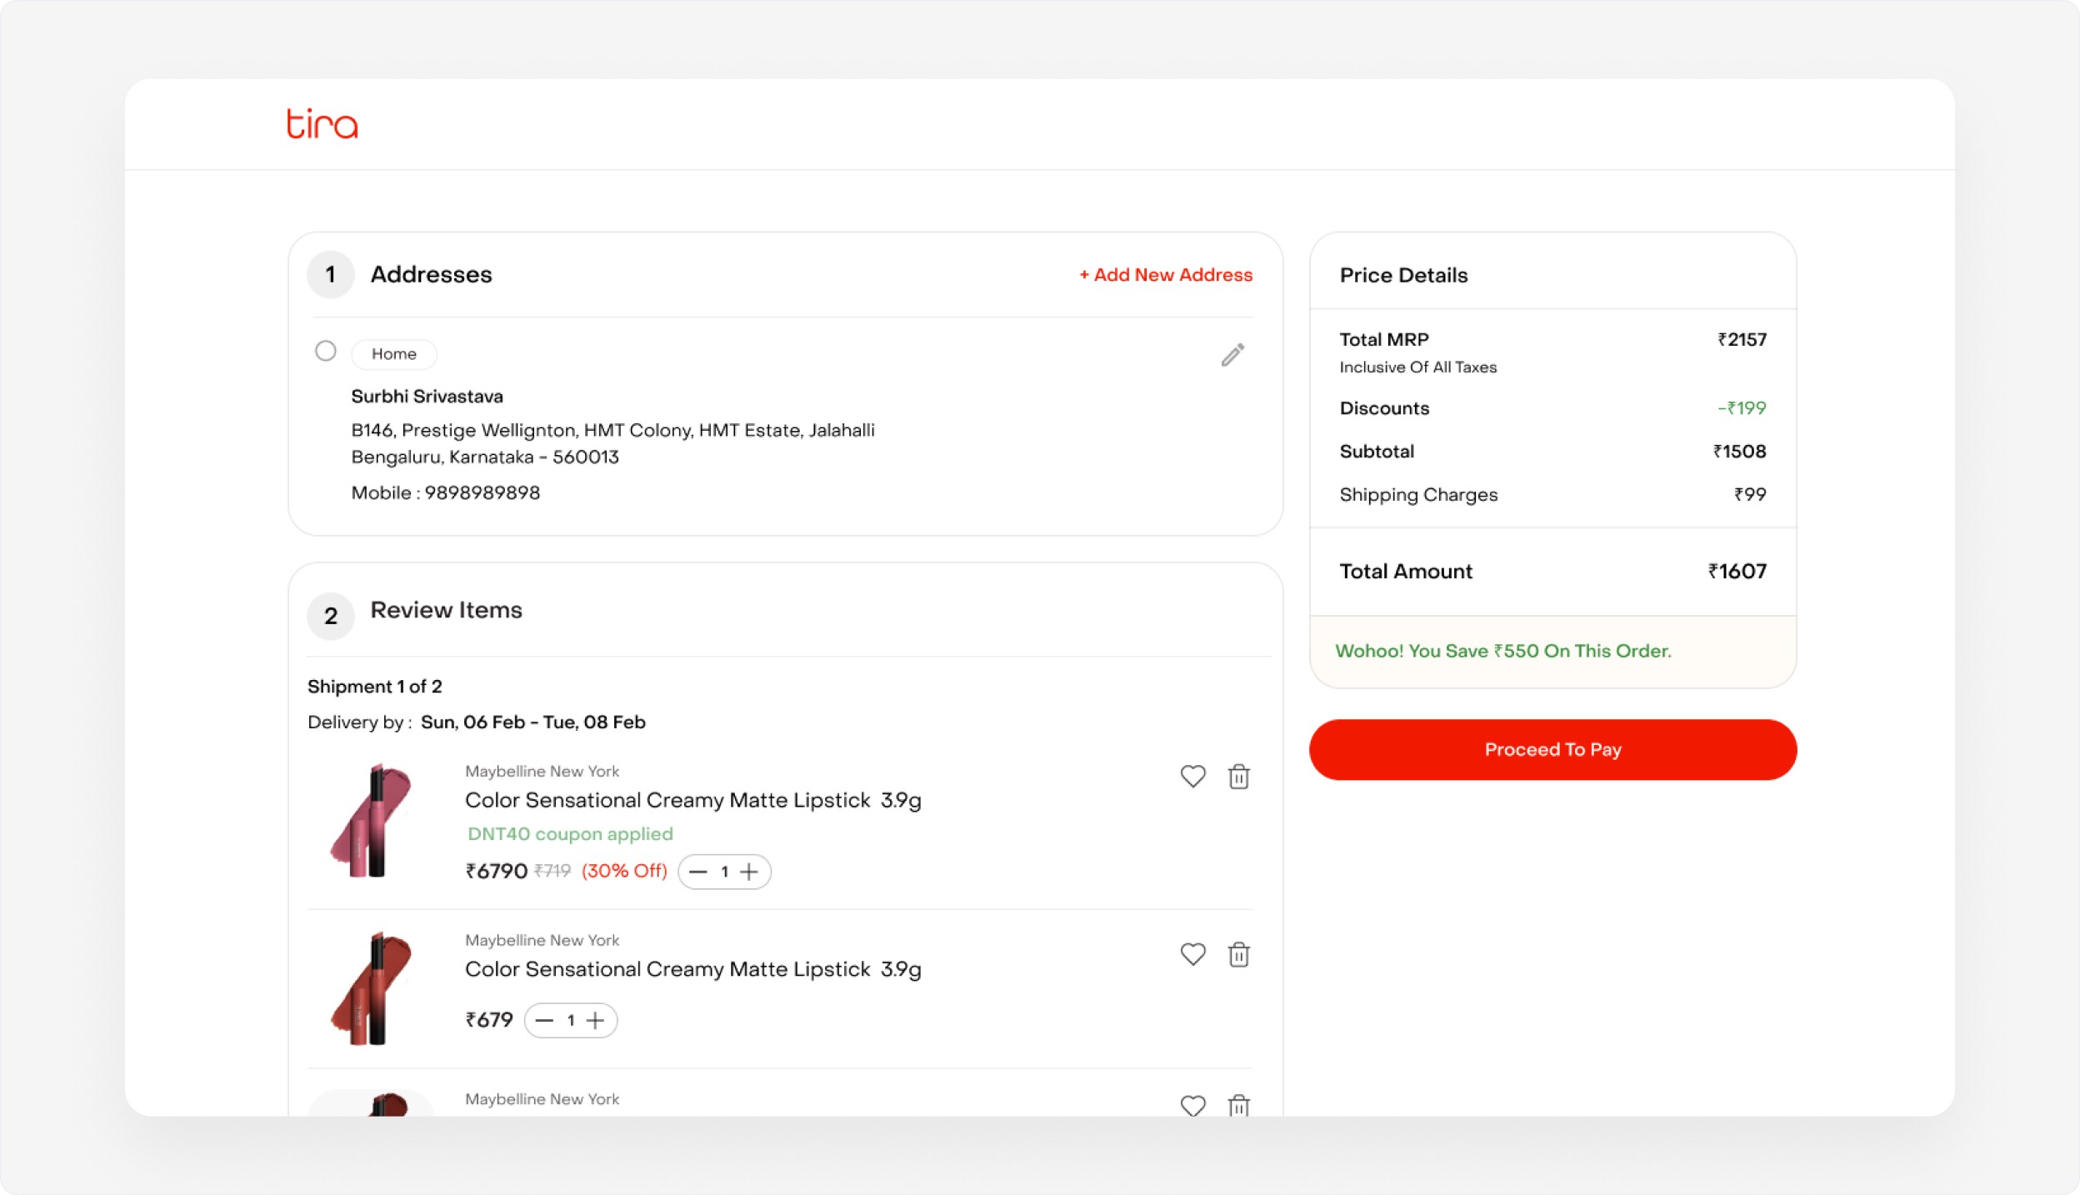
Task: Wishlist the first lipstick with heart icon
Action: pyautogui.click(x=1192, y=777)
